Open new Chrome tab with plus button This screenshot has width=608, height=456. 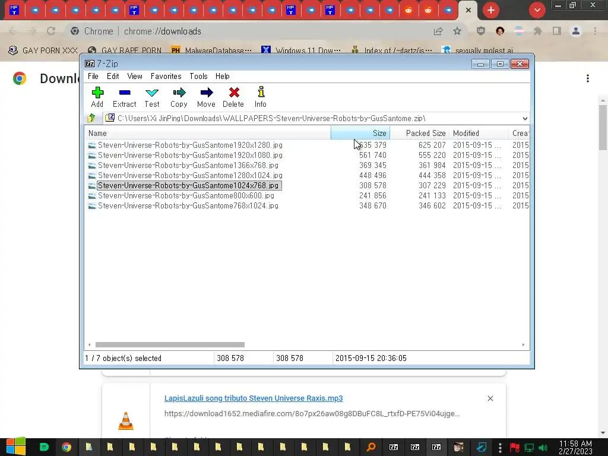coord(491,10)
